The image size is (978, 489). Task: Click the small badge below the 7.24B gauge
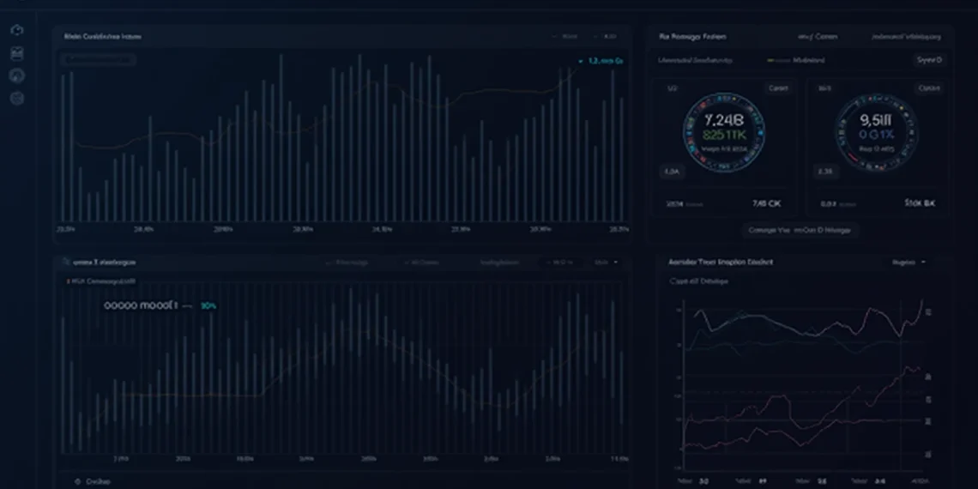click(671, 172)
